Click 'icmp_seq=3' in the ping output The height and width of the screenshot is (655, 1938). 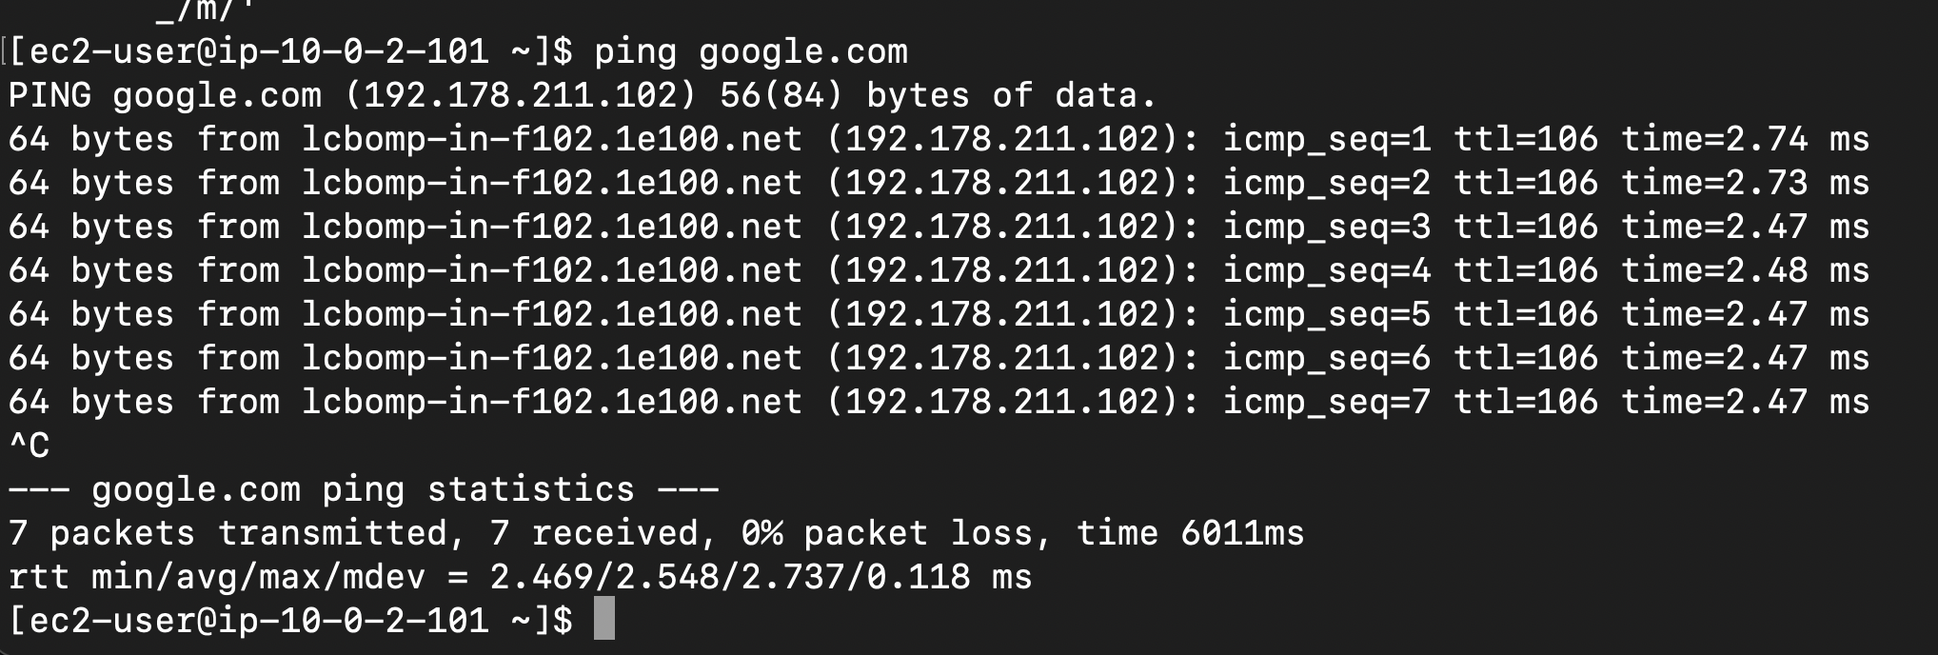pos(1327,227)
